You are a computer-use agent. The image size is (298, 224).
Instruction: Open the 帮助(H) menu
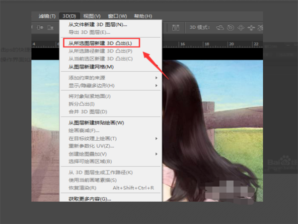(143, 16)
